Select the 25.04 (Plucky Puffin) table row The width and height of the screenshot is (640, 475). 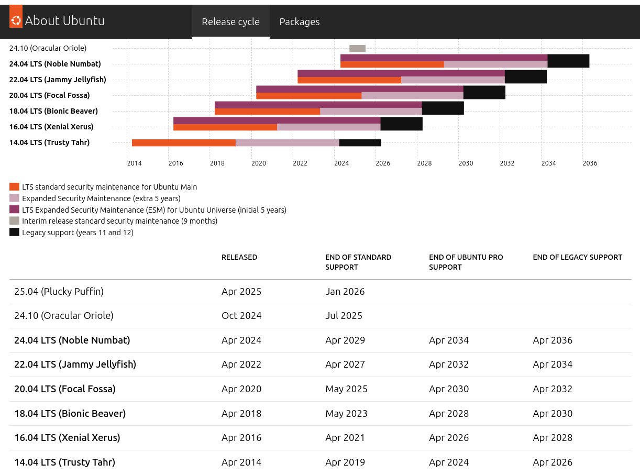[x=59, y=291]
